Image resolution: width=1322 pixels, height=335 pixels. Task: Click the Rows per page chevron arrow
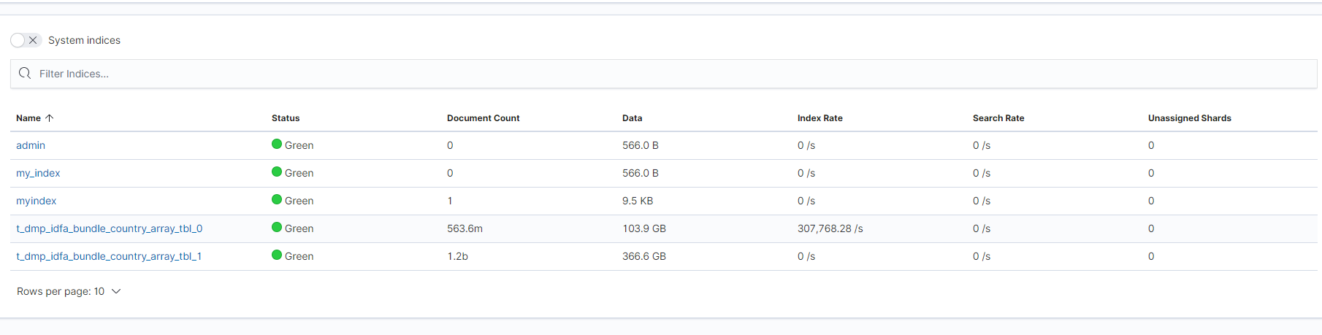115,291
